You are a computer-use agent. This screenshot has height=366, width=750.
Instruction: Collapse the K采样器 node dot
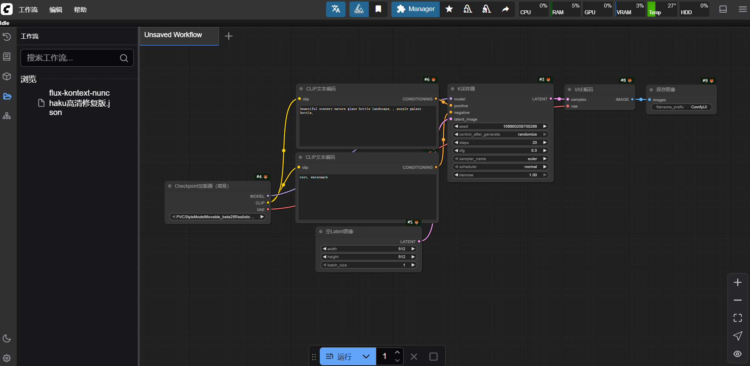[x=452, y=89]
